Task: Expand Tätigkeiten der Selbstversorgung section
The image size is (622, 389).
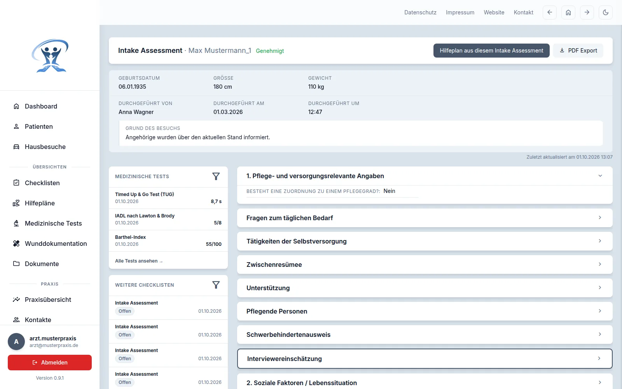Action: tap(425, 241)
